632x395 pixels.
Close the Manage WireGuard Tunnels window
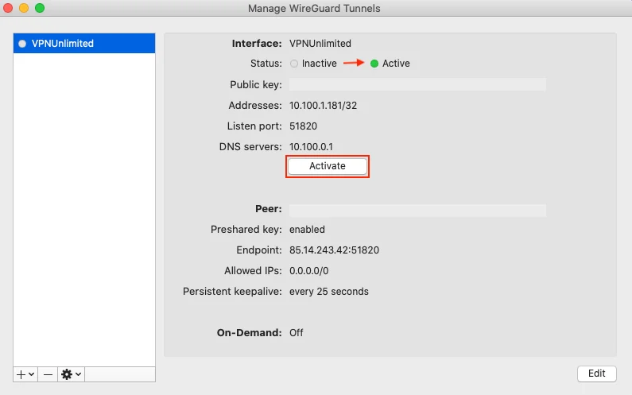tap(10, 8)
